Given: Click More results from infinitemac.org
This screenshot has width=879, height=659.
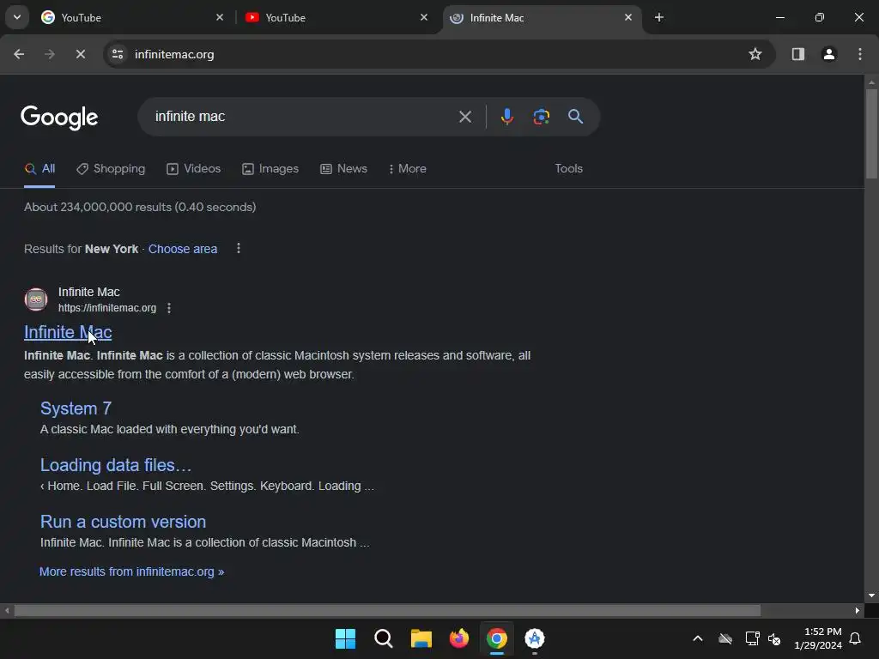Looking at the screenshot, I should [131, 571].
